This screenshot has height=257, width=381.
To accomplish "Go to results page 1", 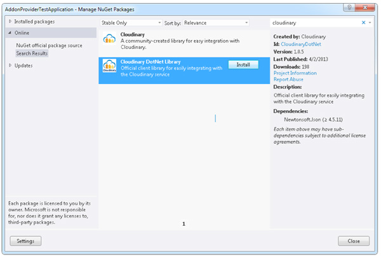I will (x=184, y=224).
